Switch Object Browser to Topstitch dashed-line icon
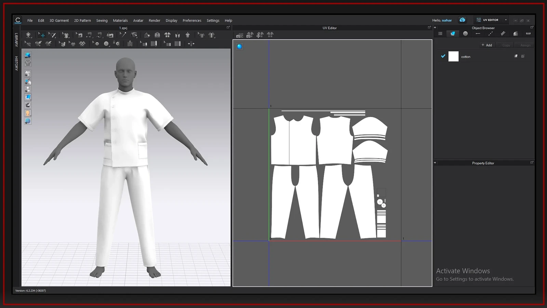This screenshot has height=308, width=547. pos(491,34)
